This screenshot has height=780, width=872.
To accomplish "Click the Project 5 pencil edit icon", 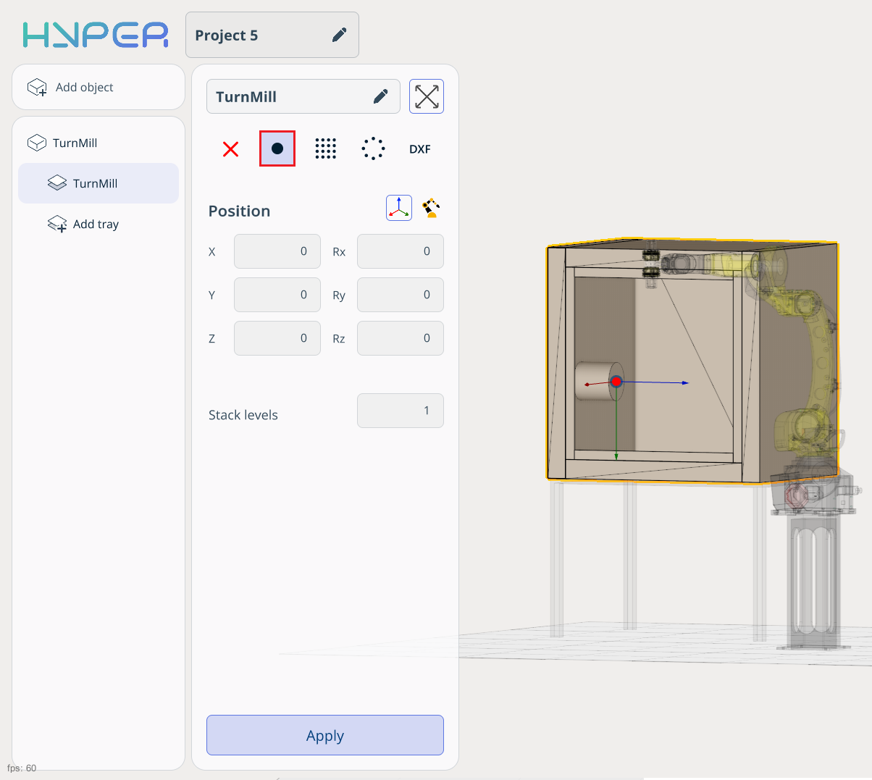I will coord(339,35).
